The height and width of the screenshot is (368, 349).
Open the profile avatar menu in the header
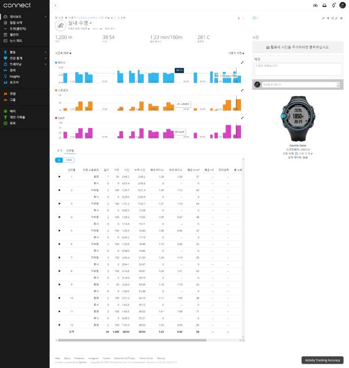[x=342, y=5]
